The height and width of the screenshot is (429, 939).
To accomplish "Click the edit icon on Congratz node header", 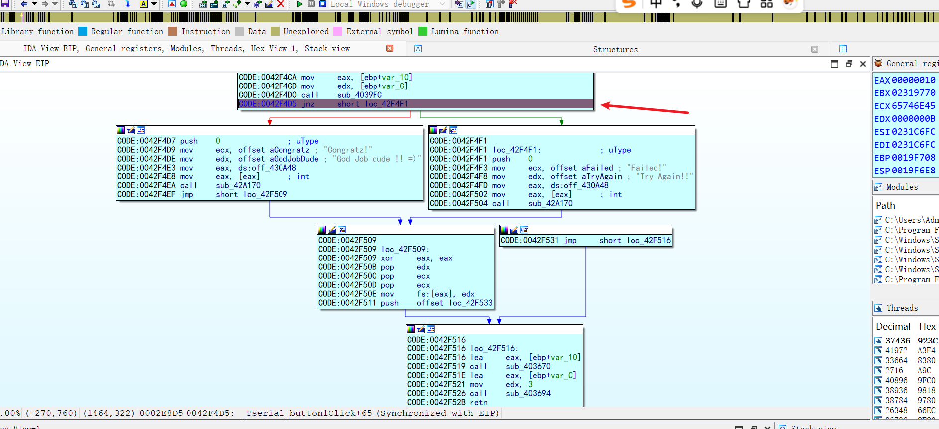I will tap(131, 130).
